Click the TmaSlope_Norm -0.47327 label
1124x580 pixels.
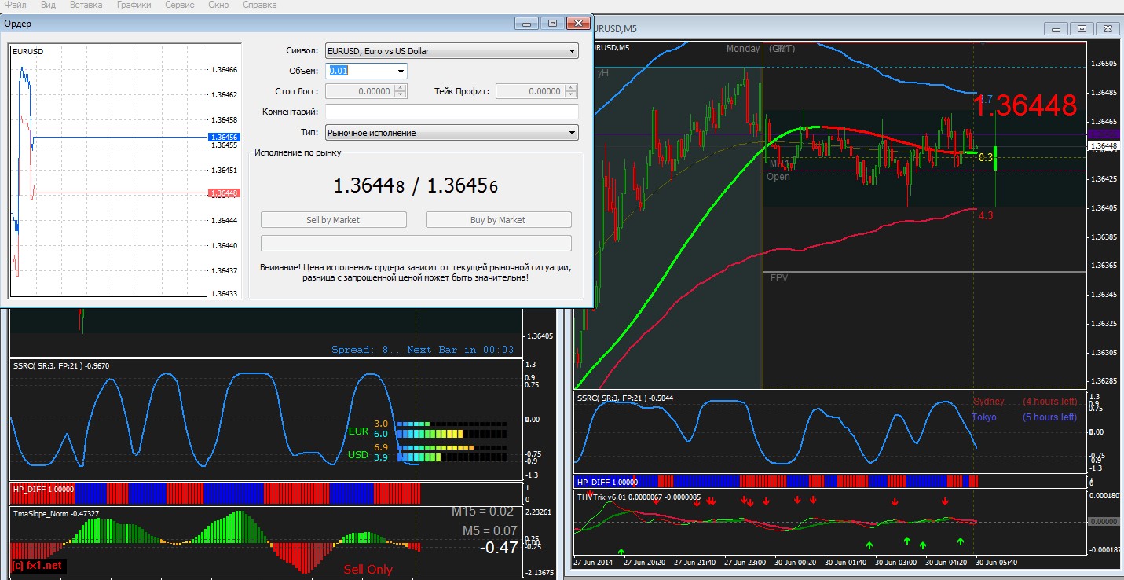[x=56, y=513]
